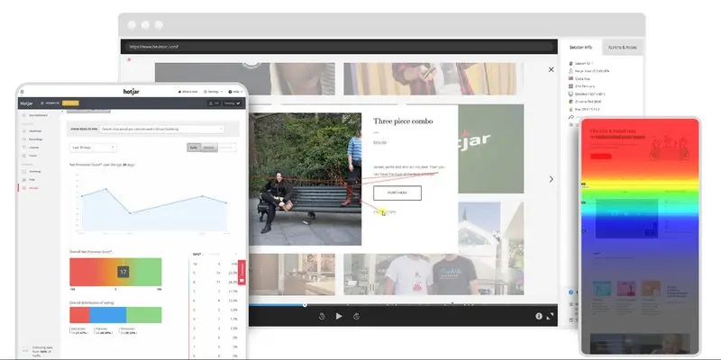Switch to the Session Info tab
Image resolution: width=721 pixels, height=360 pixels.
pyautogui.click(x=580, y=48)
